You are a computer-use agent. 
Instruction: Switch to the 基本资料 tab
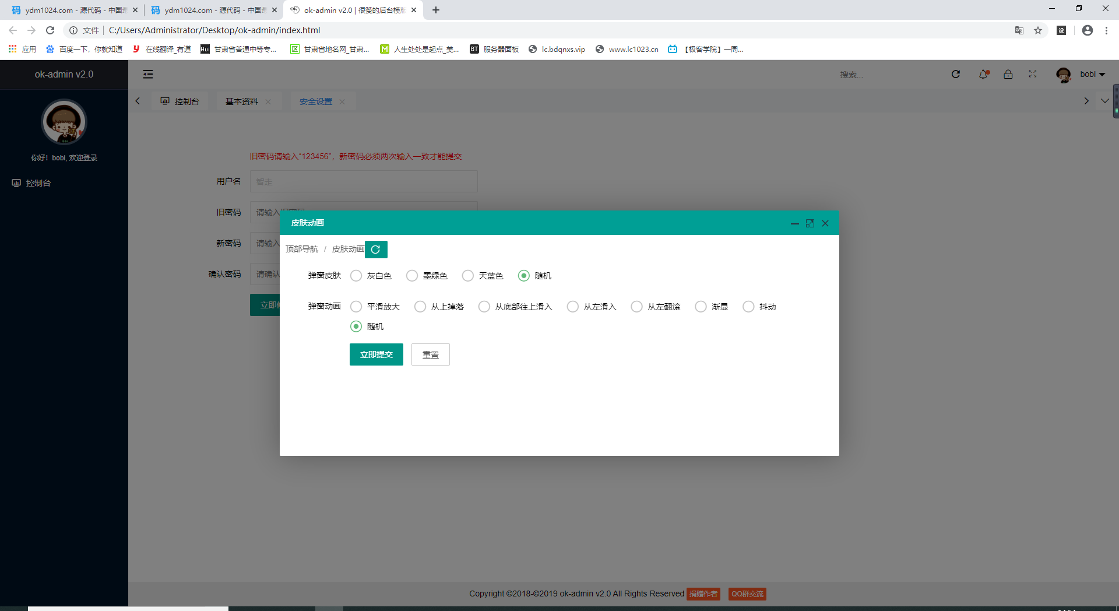[242, 101]
